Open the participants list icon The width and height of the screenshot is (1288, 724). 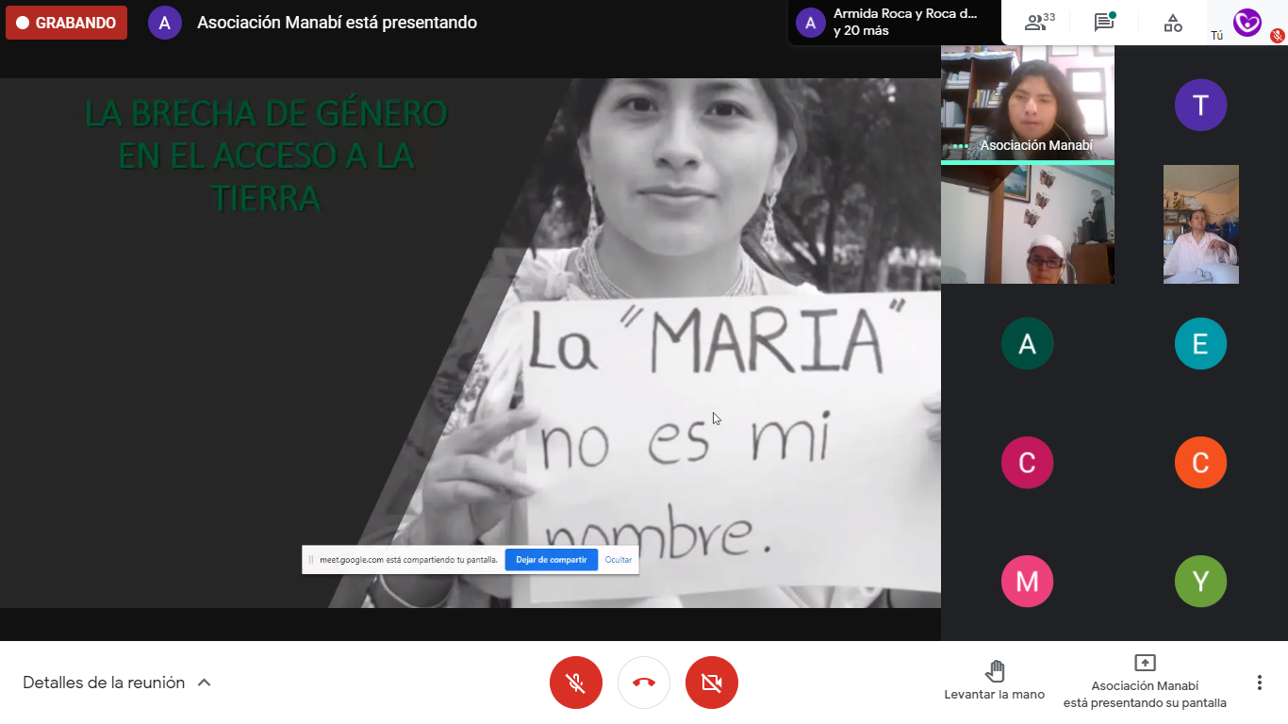[x=1038, y=23]
